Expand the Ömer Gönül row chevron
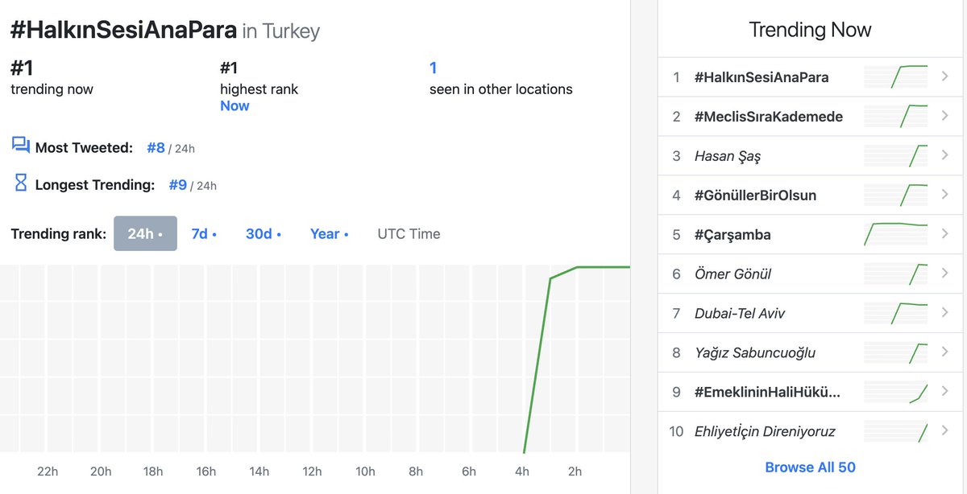Viewport: 967px width, 494px height. (x=945, y=274)
